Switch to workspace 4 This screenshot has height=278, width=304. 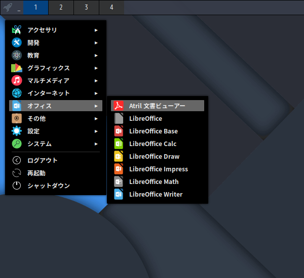click(111, 8)
